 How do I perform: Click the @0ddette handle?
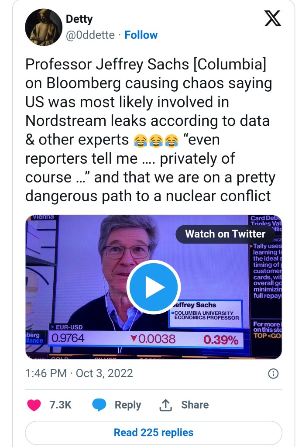coord(90,35)
